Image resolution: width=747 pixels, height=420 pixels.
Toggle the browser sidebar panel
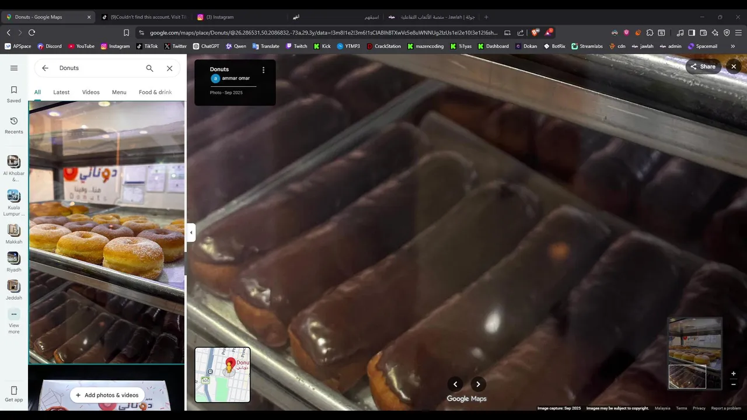point(692,33)
